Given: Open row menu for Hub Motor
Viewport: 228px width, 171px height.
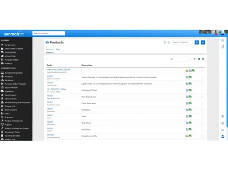Looking at the screenshot, I should tap(202, 130).
